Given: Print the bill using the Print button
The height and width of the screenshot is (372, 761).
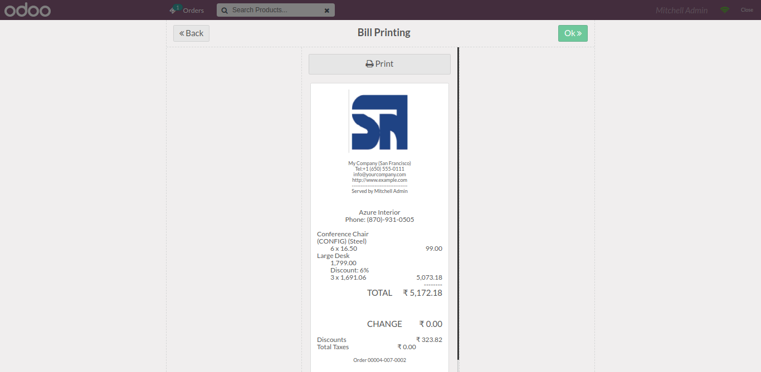Looking at the screenshot, I should [379, 64].
